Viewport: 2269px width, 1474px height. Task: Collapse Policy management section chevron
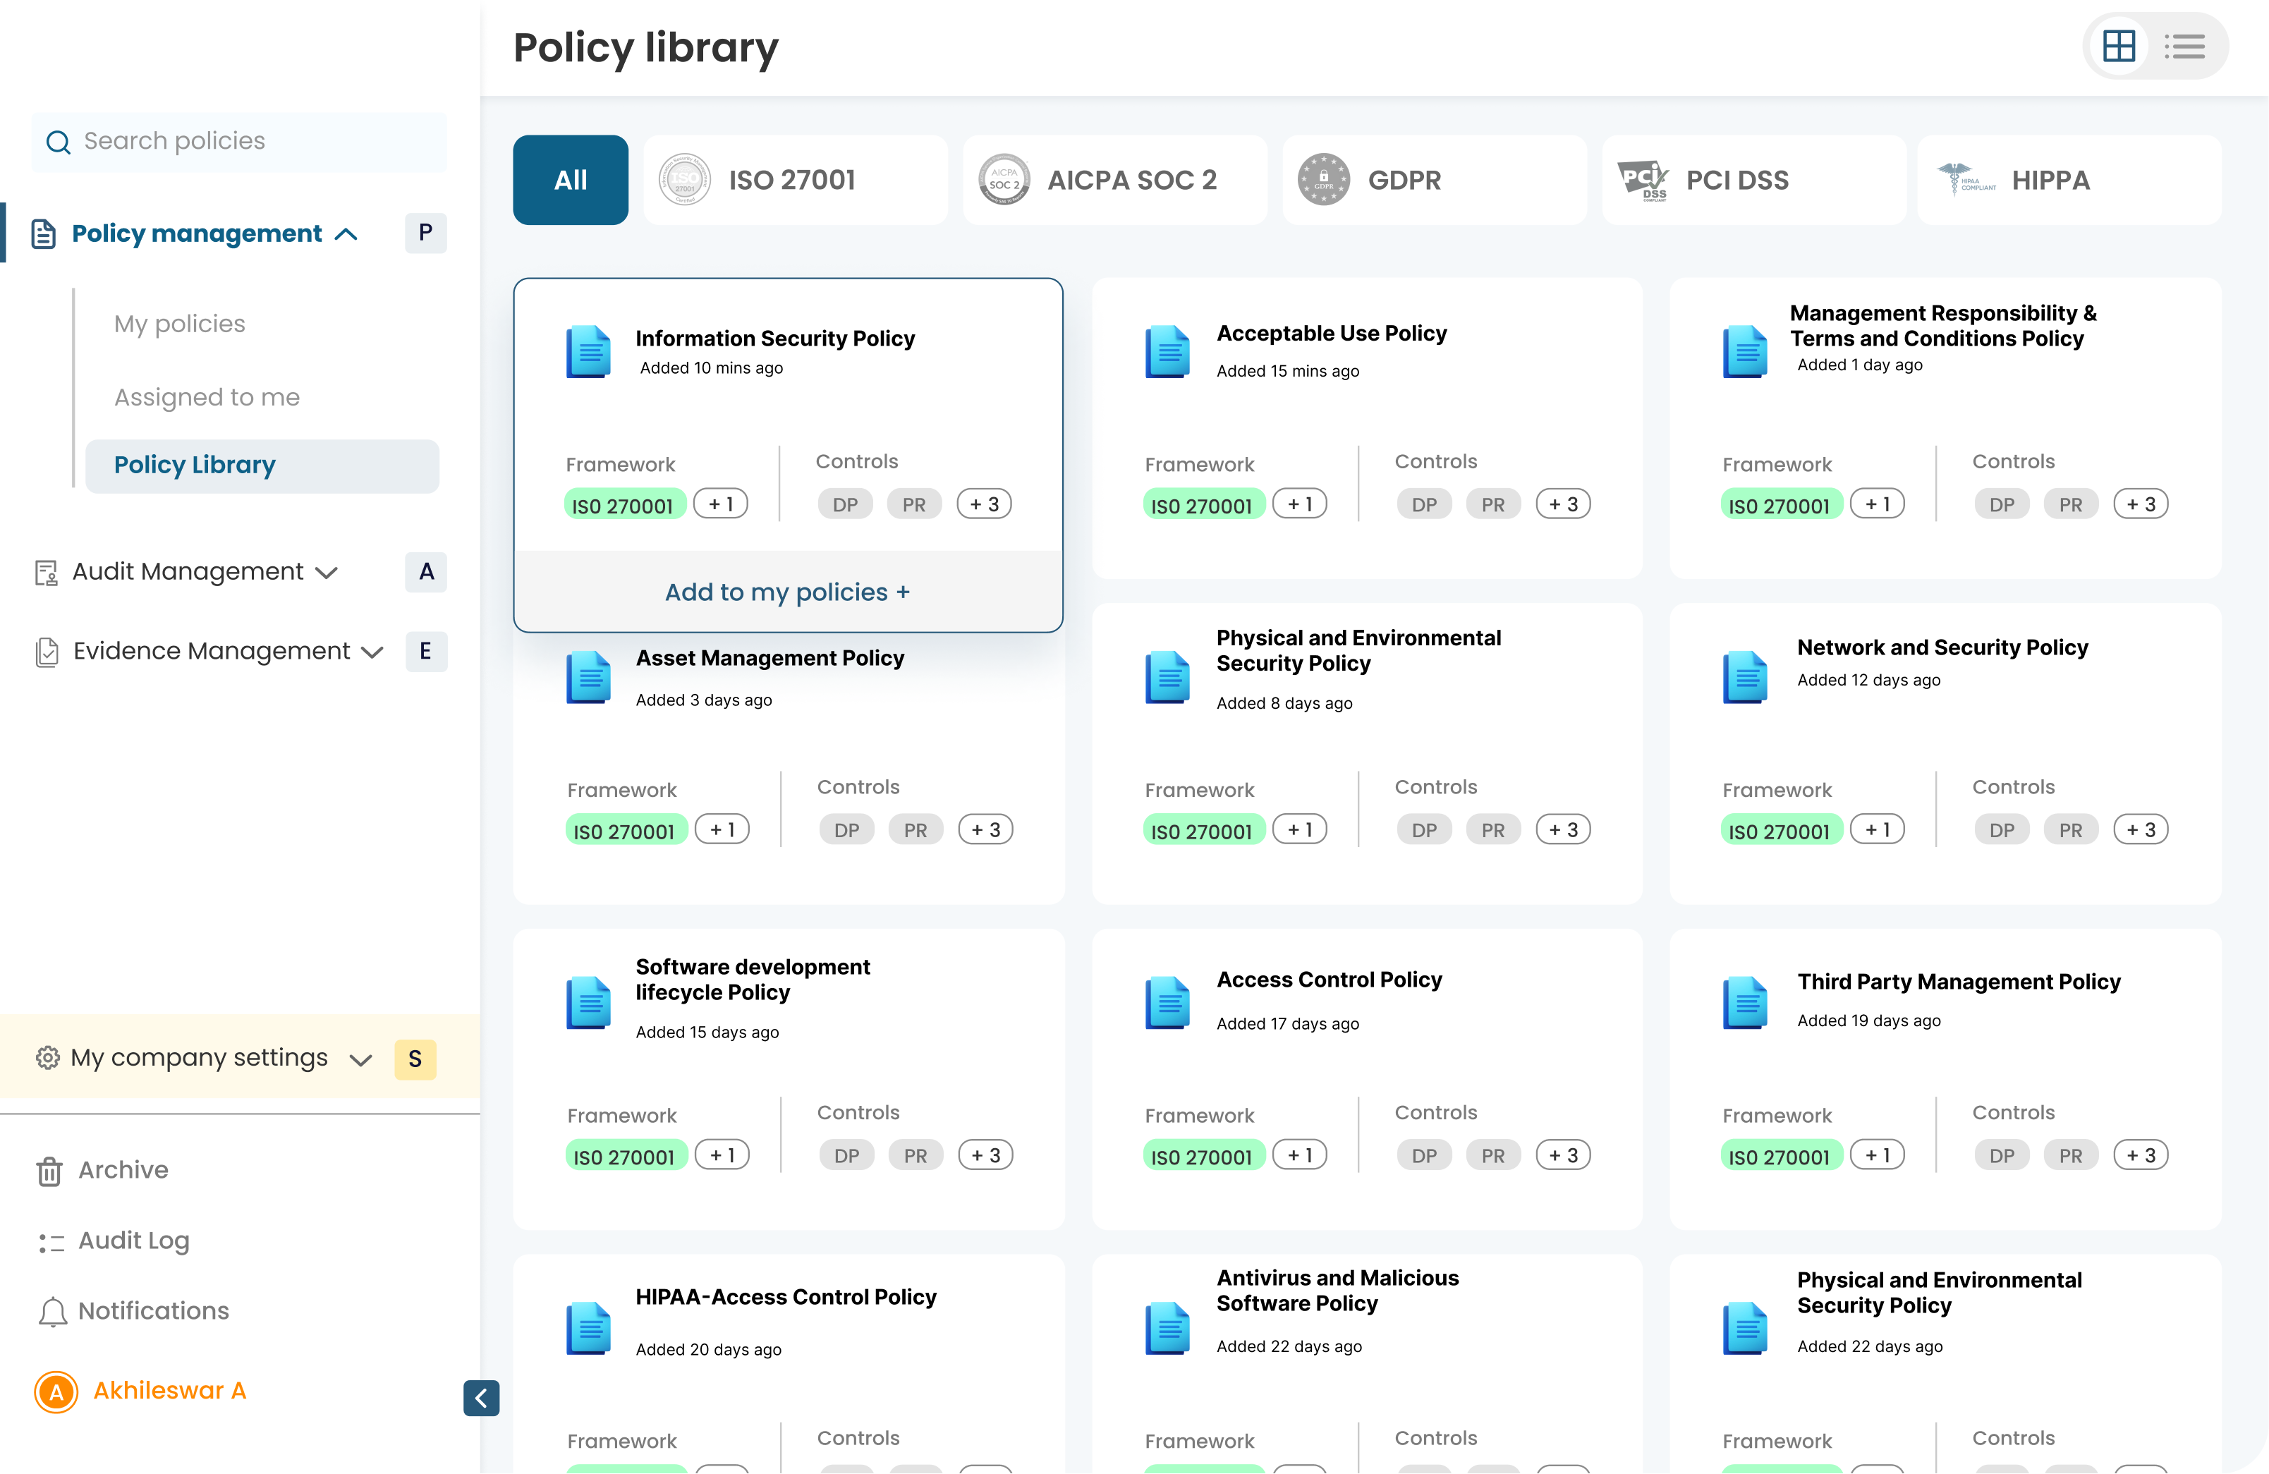pos(347,235)
